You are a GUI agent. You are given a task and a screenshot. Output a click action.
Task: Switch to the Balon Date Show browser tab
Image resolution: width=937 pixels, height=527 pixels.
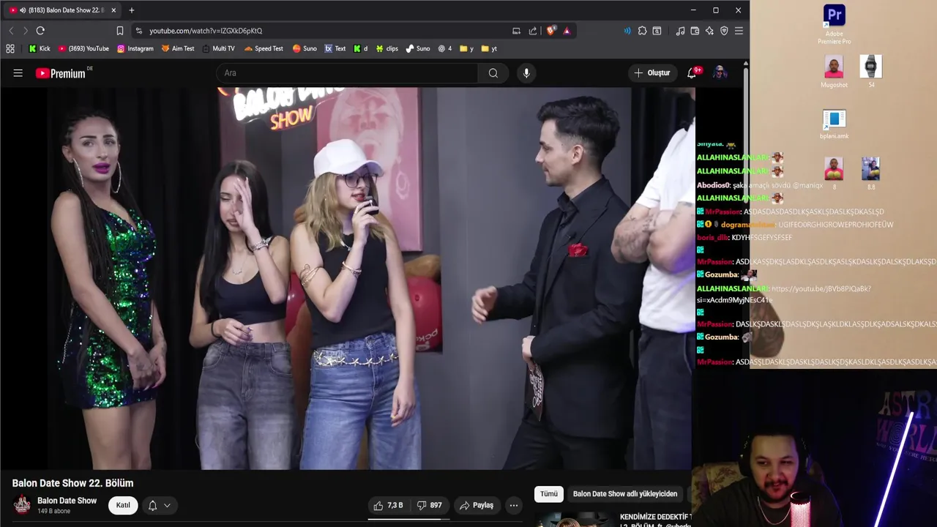61,10
